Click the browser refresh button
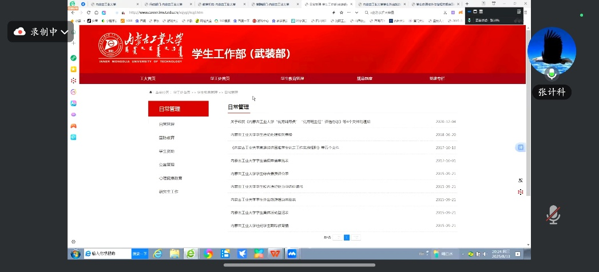Image resolution: width=599 pixels, height=272 pixels. 88,12
